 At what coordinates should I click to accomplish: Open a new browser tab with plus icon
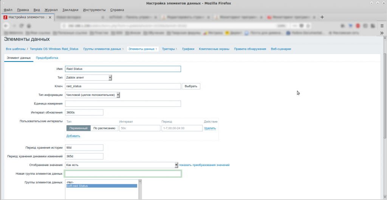tap(322, 17)
